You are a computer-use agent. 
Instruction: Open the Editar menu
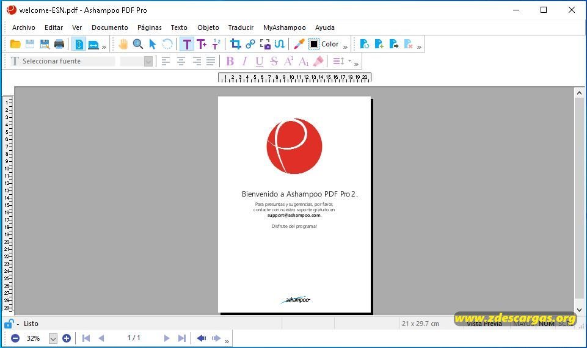pyautogui.click(x=54, y=27)
